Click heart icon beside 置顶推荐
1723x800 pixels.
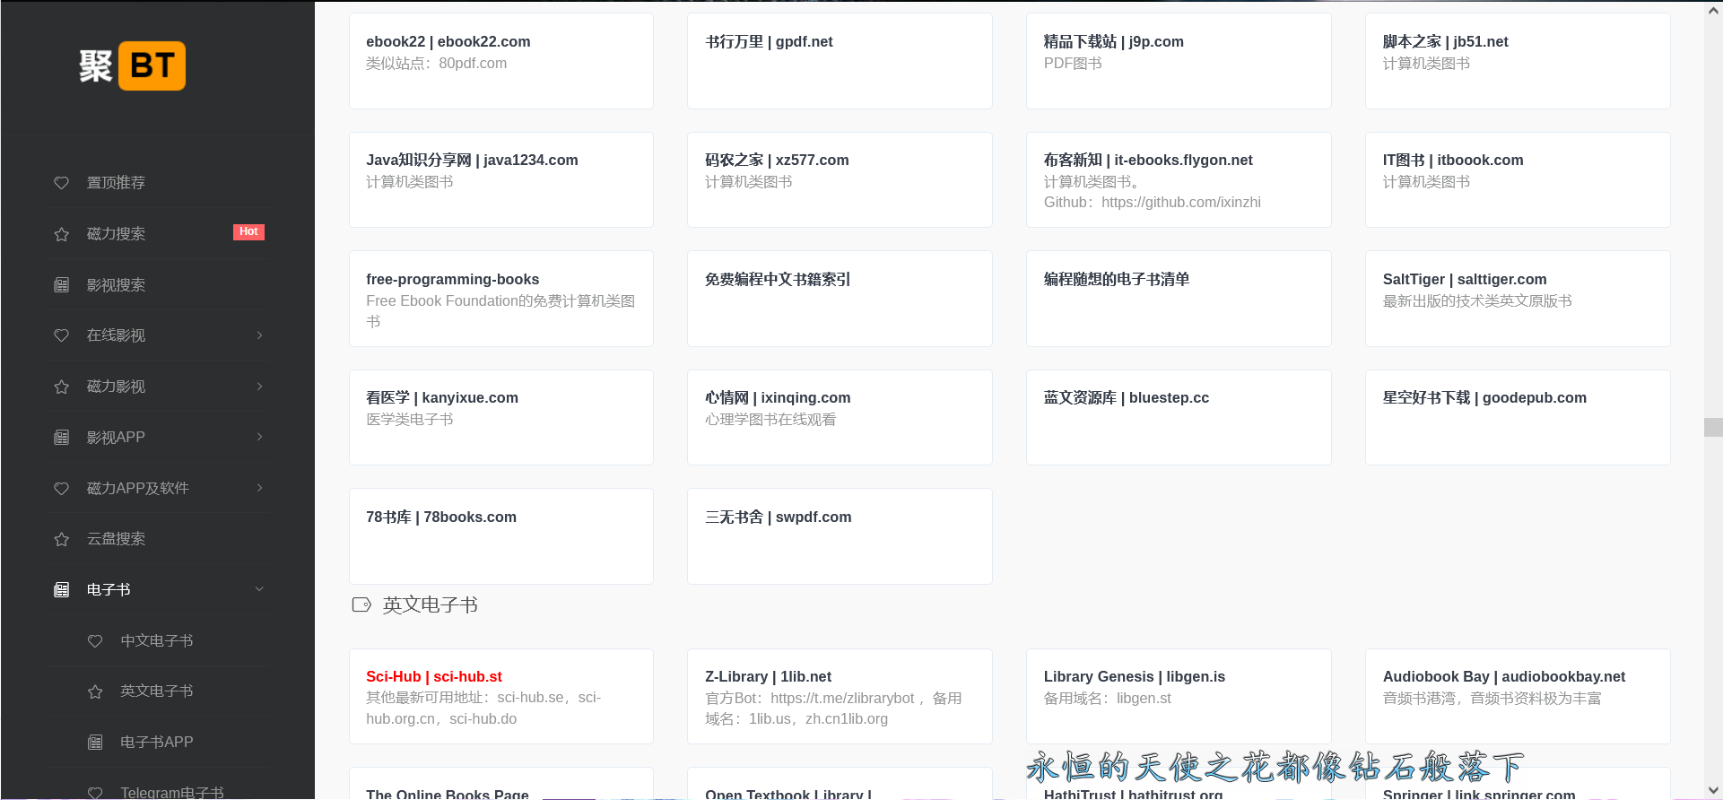(x=61, y=183)
